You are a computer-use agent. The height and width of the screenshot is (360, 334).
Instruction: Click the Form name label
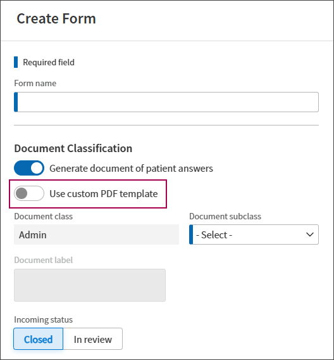point(35,83)
